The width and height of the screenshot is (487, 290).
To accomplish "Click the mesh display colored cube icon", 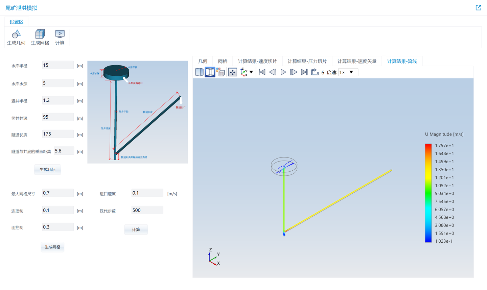I will pos(221,72).
